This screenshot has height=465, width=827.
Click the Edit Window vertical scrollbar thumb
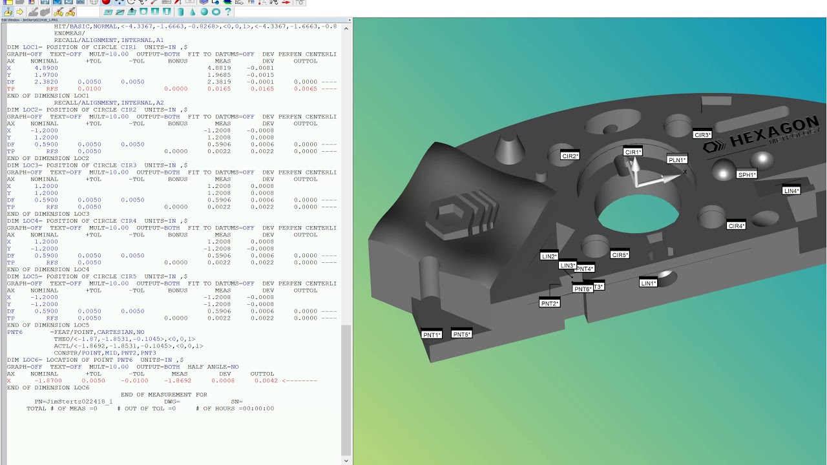coord(347,391)
